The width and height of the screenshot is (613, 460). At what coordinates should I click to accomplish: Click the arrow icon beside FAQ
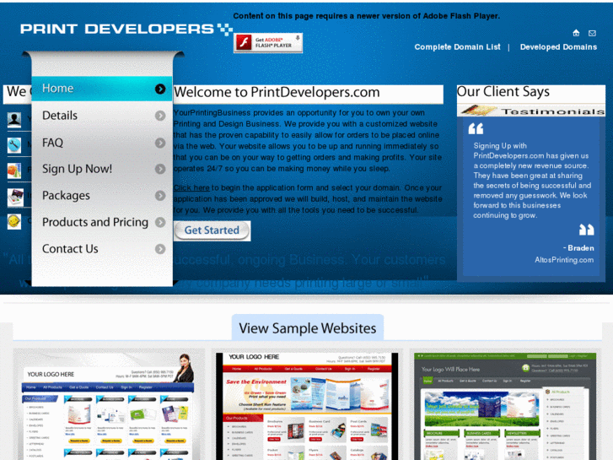(x=160, y=143)
